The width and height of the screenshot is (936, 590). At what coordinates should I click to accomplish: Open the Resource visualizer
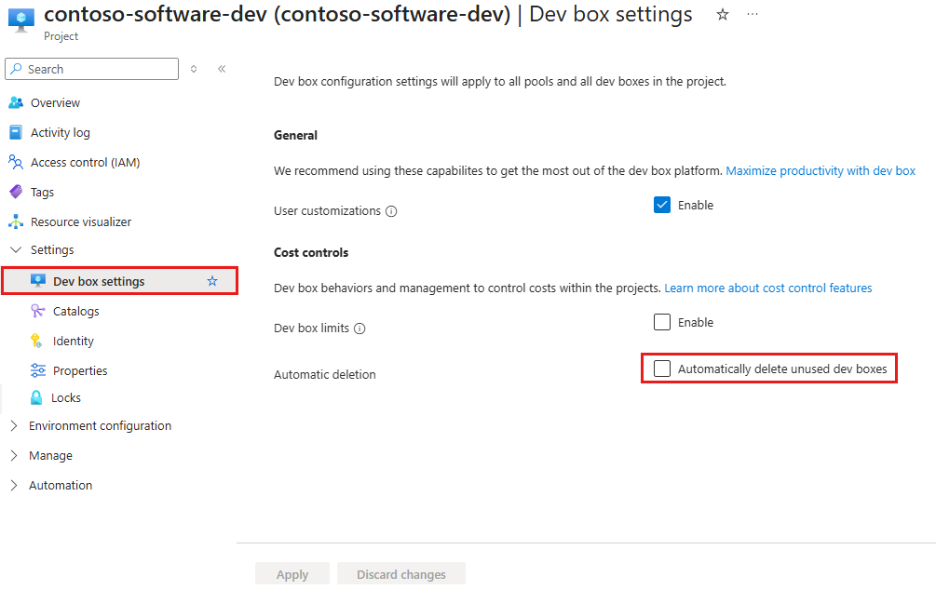click(17, 221)
